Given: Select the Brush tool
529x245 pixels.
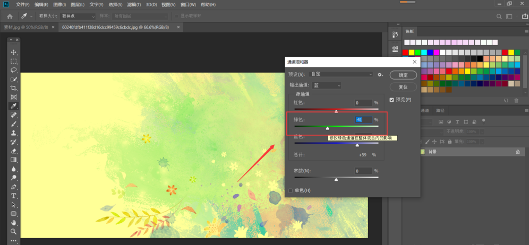Looking at the screenshot, I should click(x=14, y=124).
